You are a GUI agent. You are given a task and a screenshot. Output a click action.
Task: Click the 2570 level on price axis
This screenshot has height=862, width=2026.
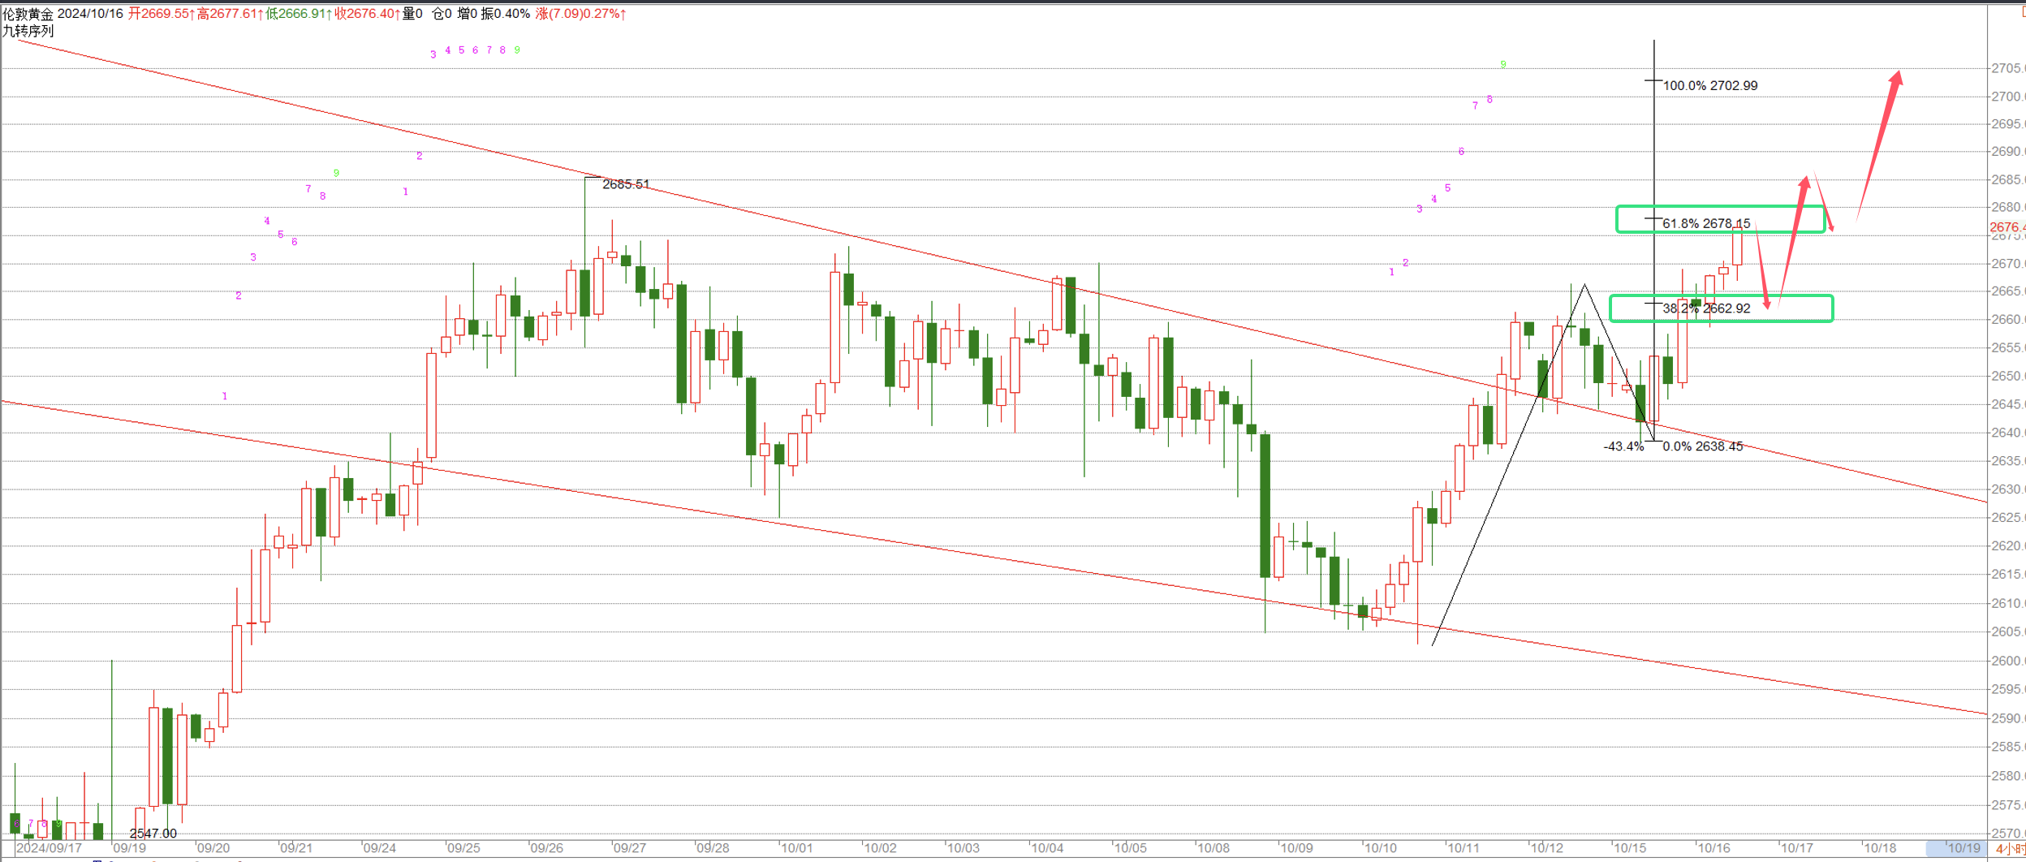click(x=2008, y=833)
